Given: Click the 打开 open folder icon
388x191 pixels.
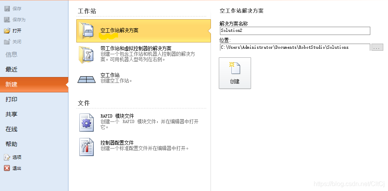Looking at the screenshot, I should [7, 31].
